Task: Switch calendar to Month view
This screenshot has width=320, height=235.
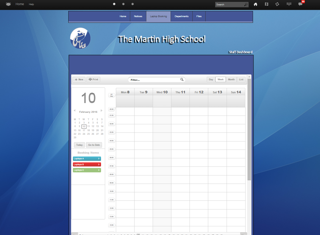Action: pos(231,80)
